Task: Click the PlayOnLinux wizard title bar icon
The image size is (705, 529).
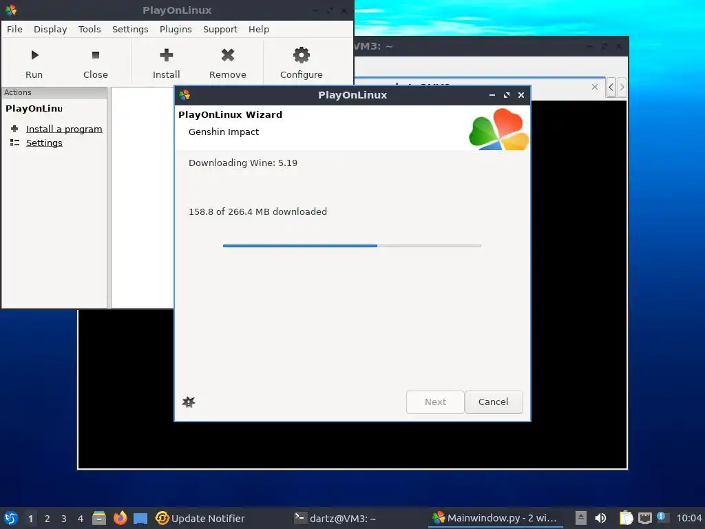Action: [185, 95]
